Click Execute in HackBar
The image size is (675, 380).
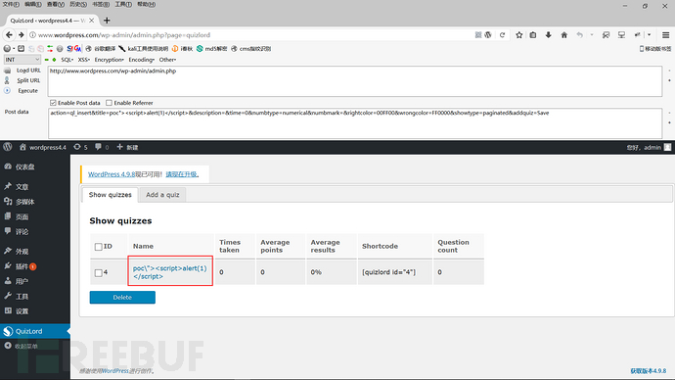[x=28, y=91]
